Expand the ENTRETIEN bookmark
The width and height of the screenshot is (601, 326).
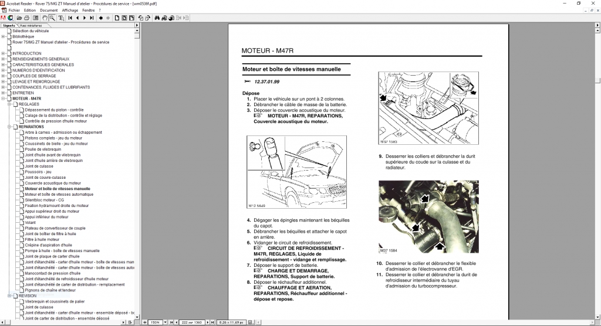click(3, 93)
